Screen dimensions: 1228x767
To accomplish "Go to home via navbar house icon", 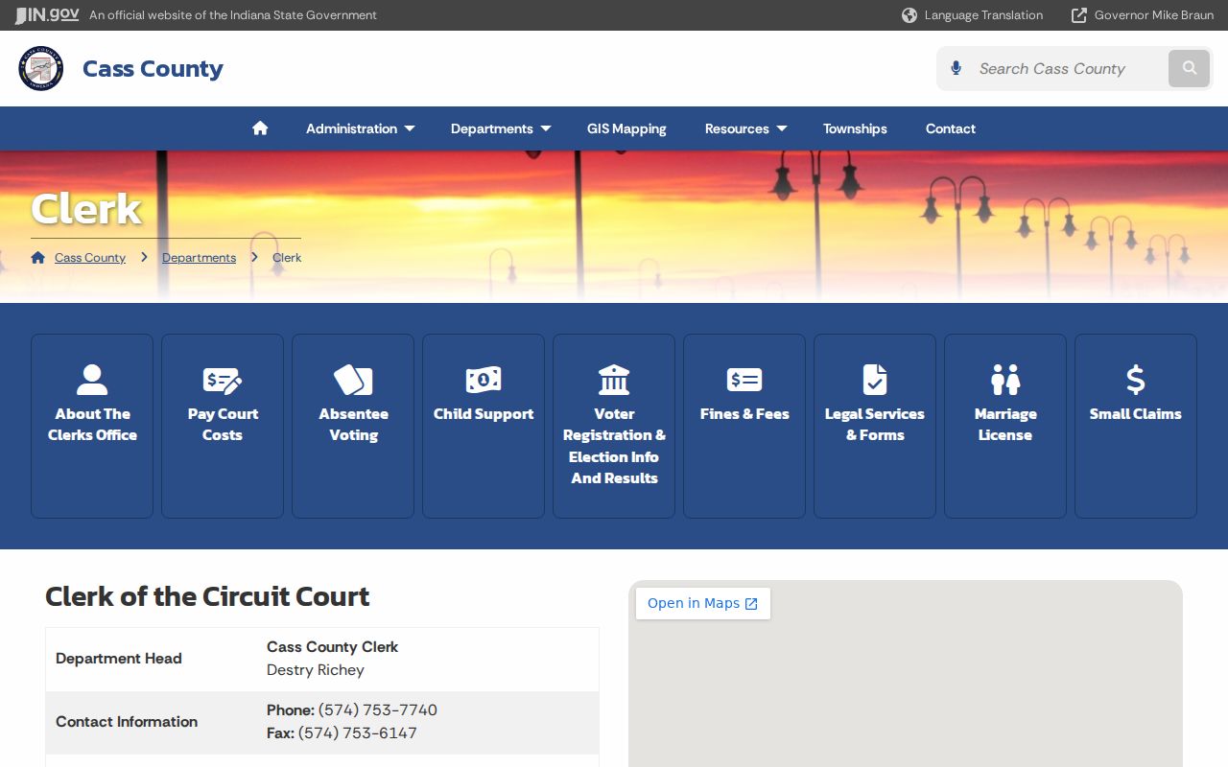I will [x=260, y=128].
